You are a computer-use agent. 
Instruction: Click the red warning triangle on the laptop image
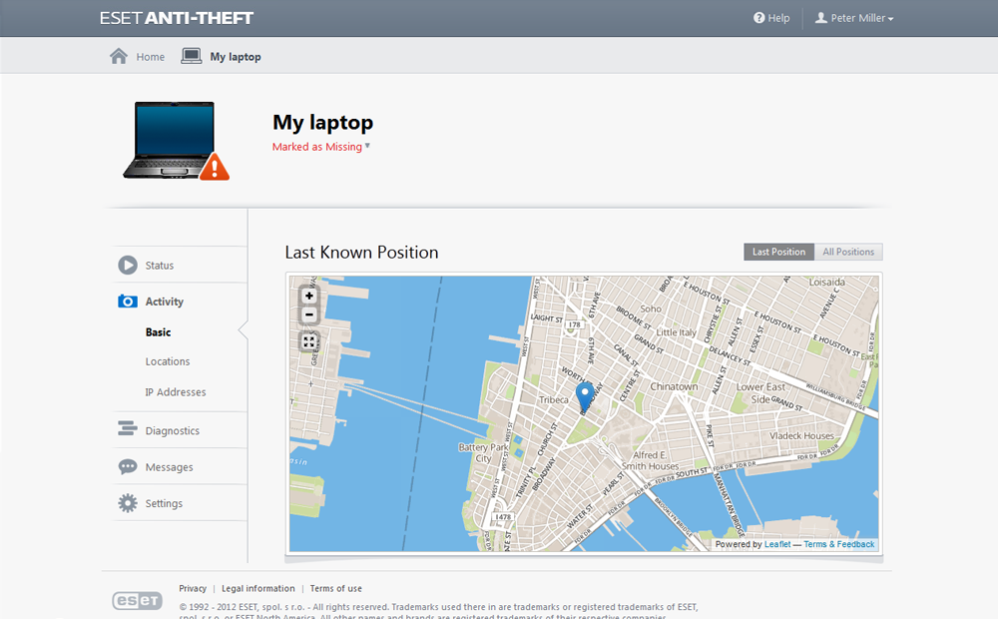215,167
